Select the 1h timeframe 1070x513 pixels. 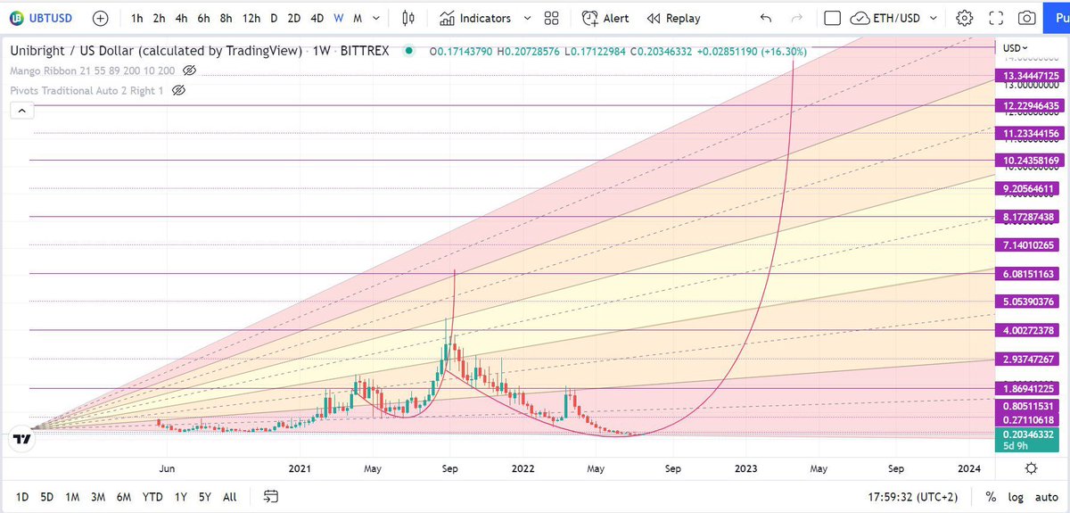point(137,18)
